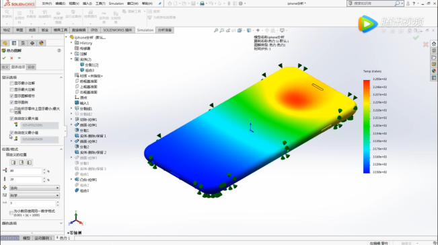Screen dimensions: 438x245
Task: Untick the auto-define maximum value checkbox
Action: pos(11,118)
